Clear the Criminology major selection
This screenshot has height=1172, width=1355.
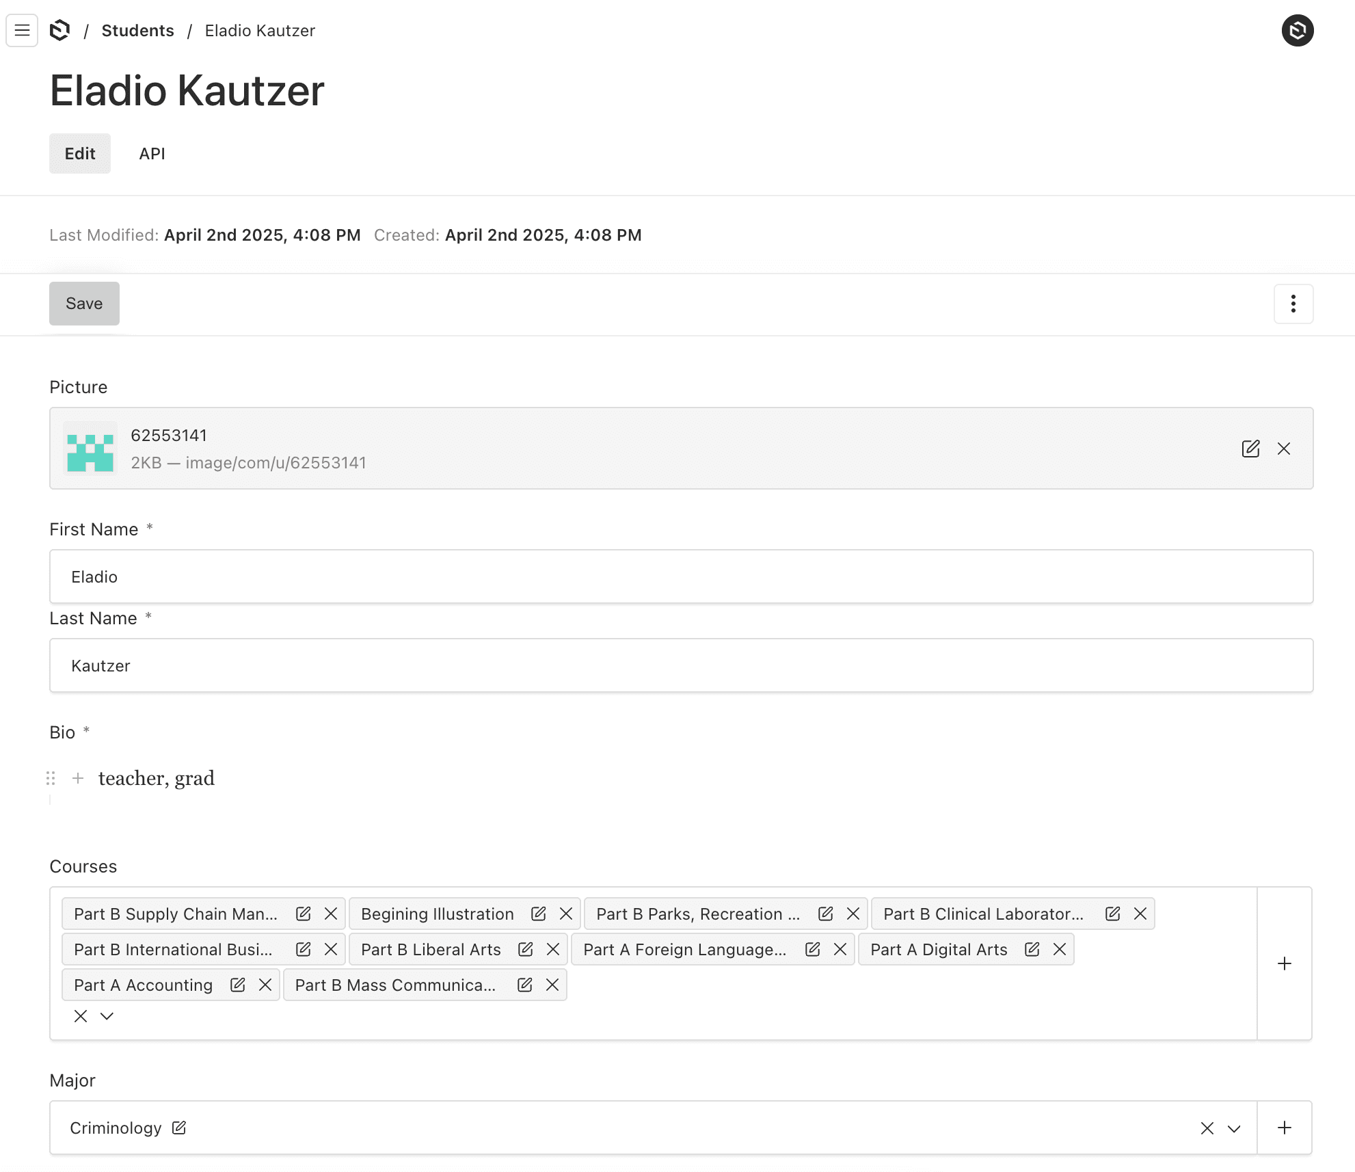pos(1207,1128)
